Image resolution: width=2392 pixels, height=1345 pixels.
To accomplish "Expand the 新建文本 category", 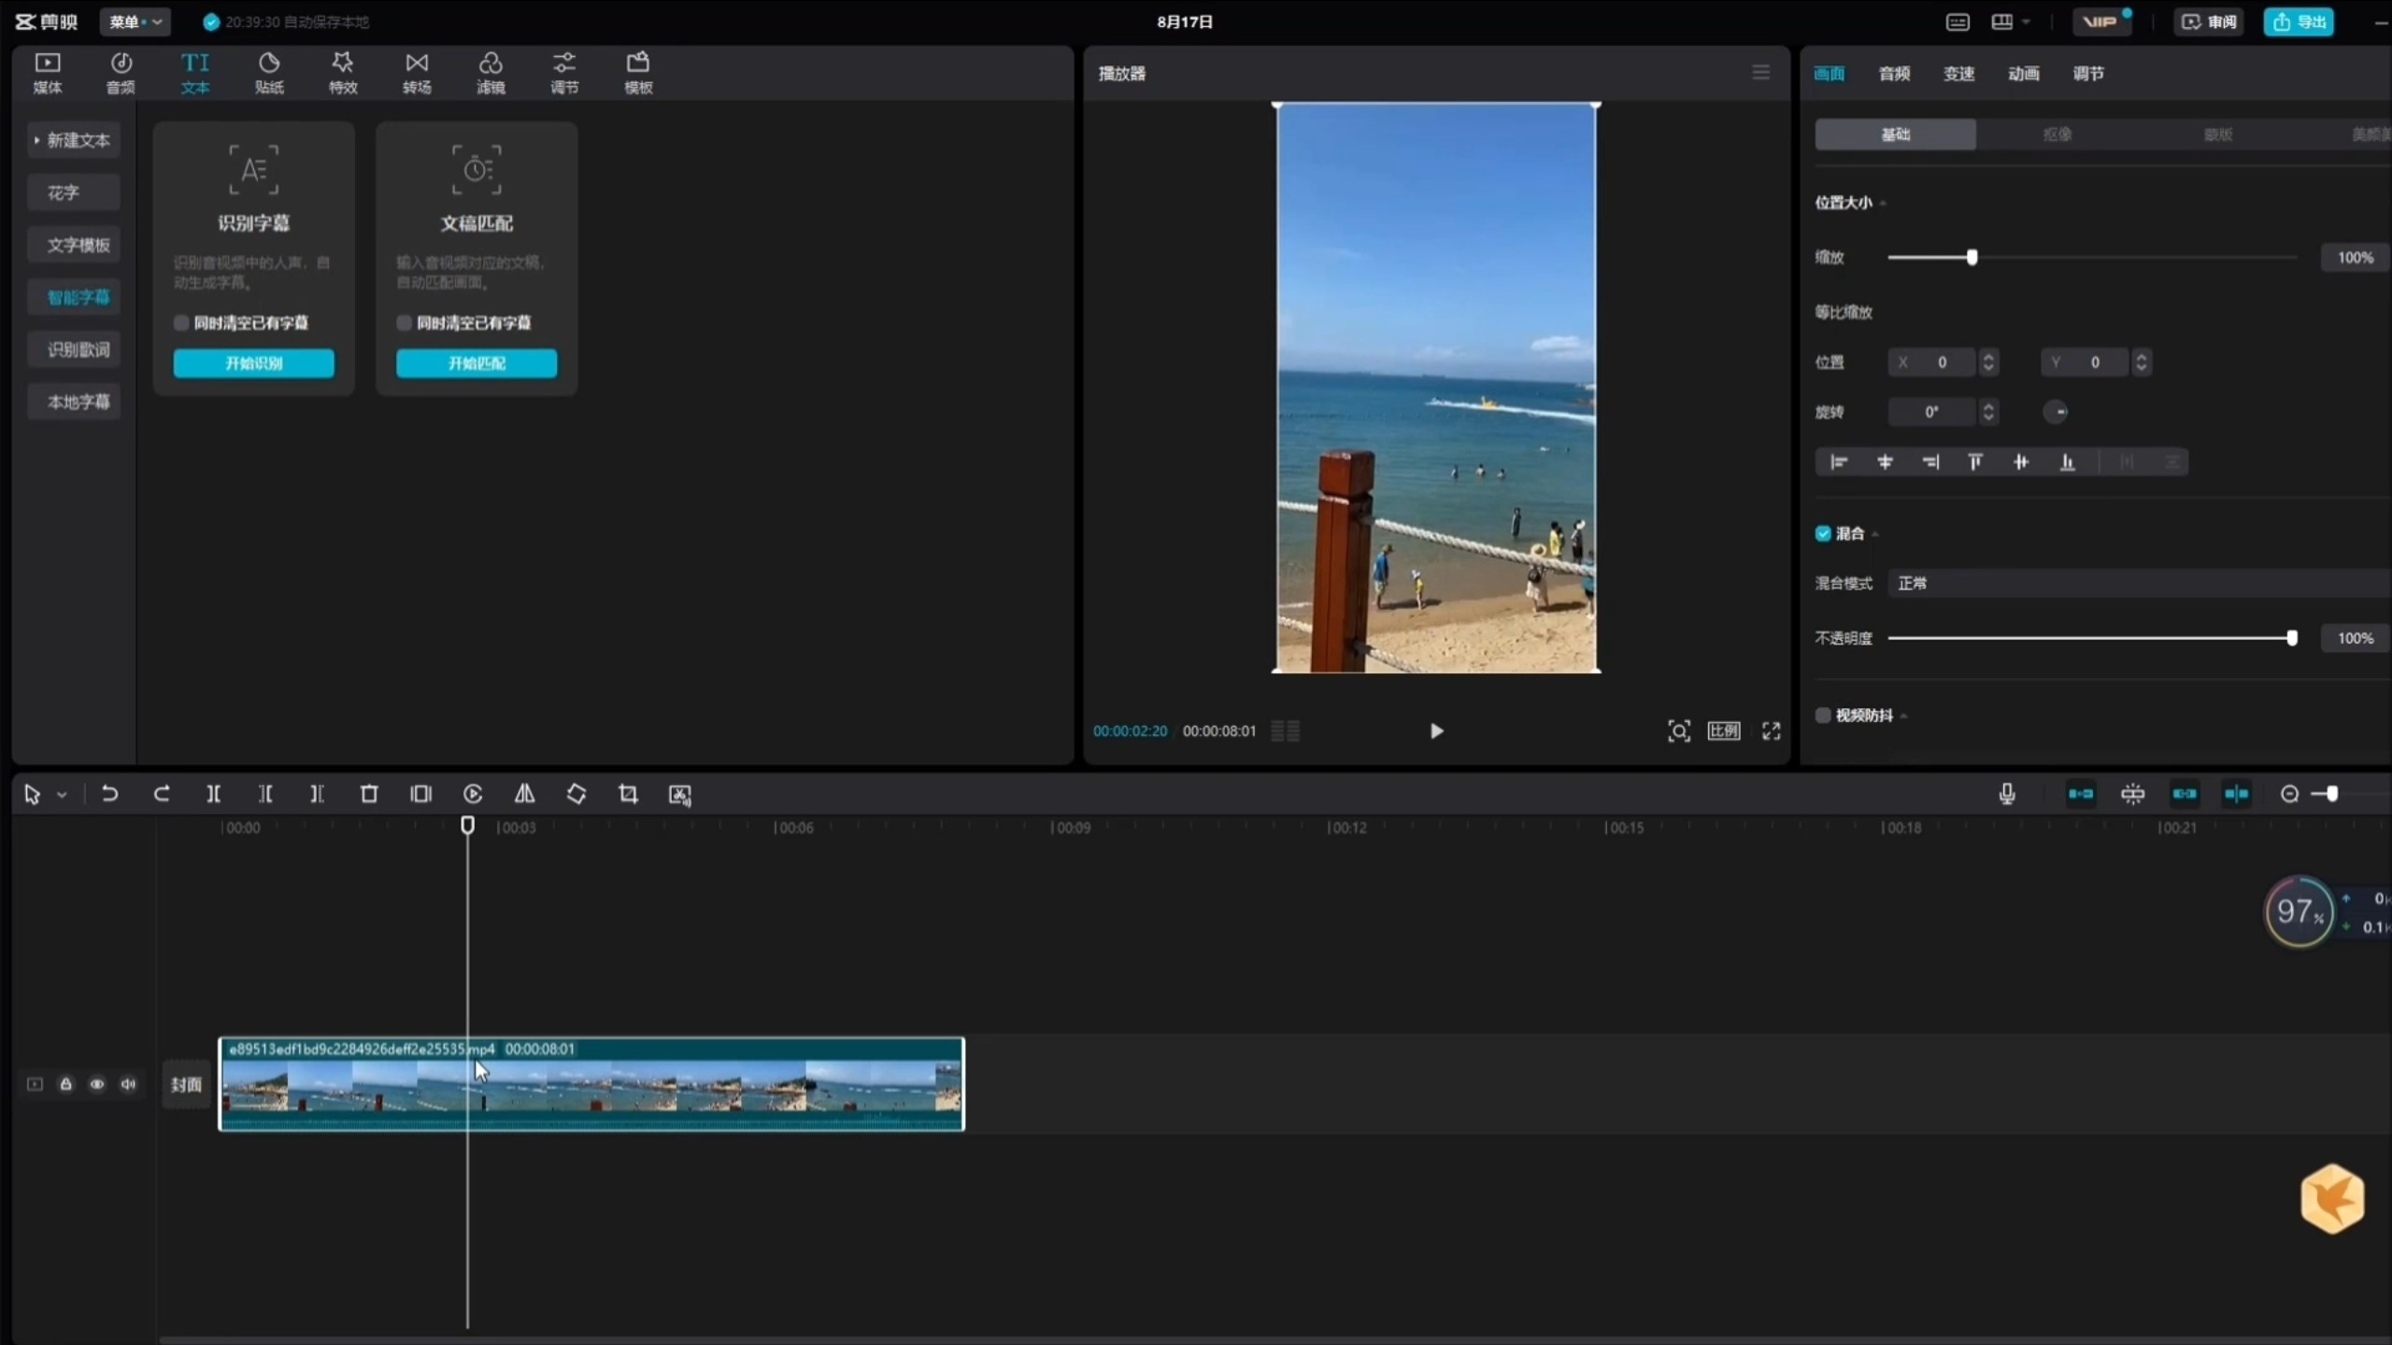I will tap(73, 140).
